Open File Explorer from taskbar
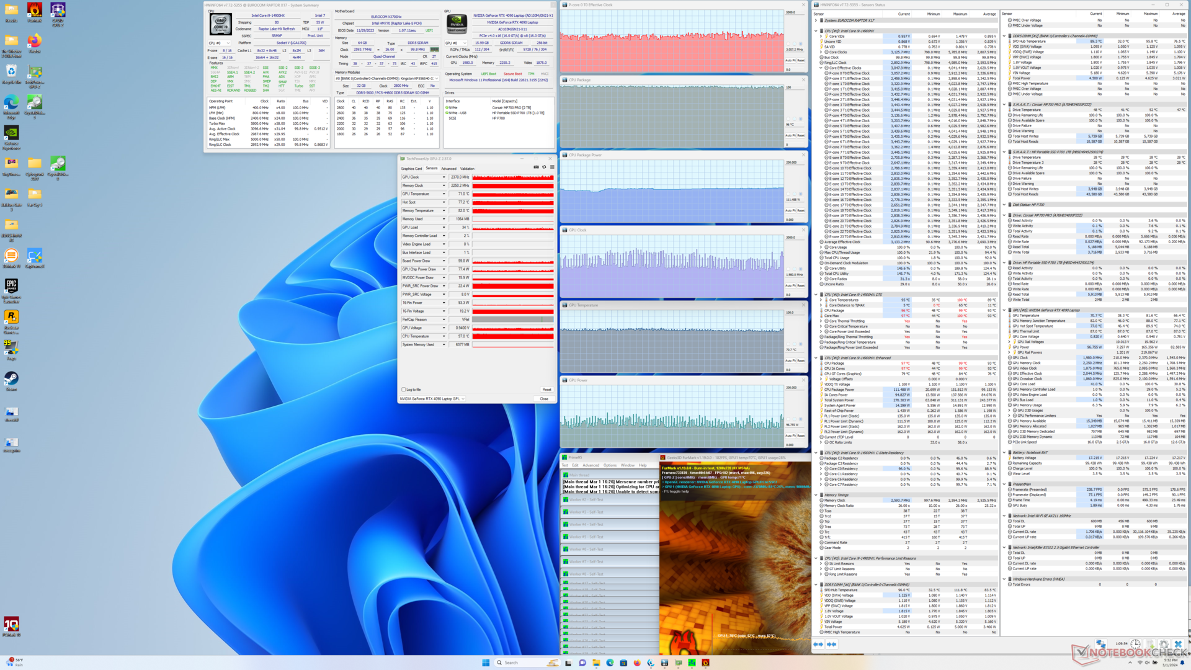The height and width of the screenshot is (670, 1191). 596,663
